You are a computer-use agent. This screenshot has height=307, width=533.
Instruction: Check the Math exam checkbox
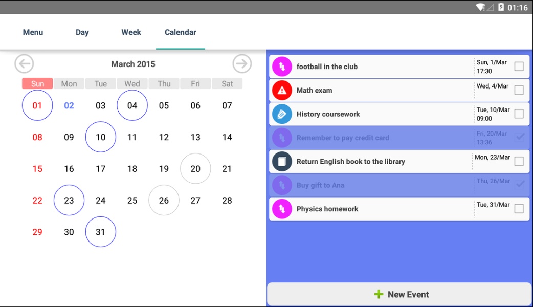point(519,90)
